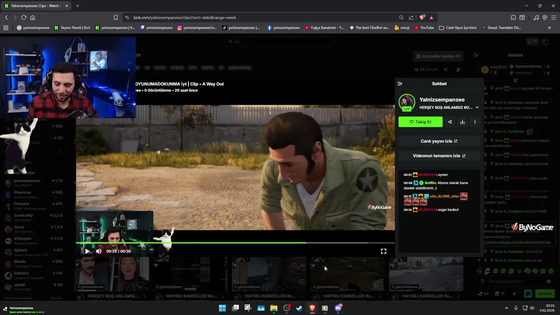Open the Yalnizsempanzee channel avatar
This screenshot has width=560, height=315.
click(x=407, y=103)
